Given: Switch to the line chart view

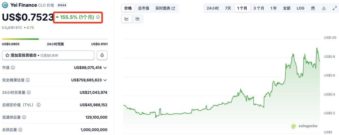Looking at the screenshot, I should coord(127,19).
